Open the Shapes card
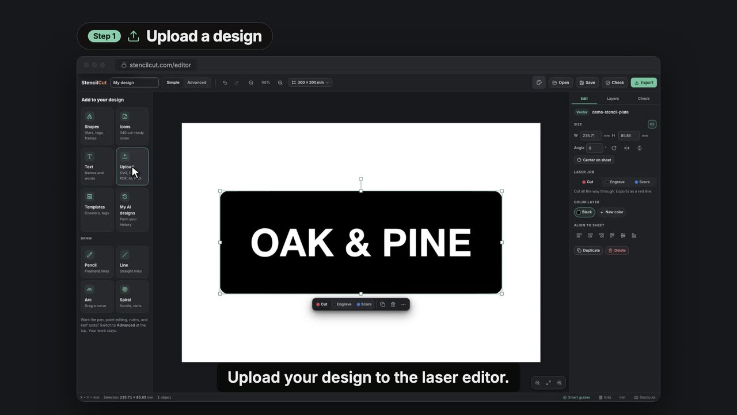 pos(97,126)
